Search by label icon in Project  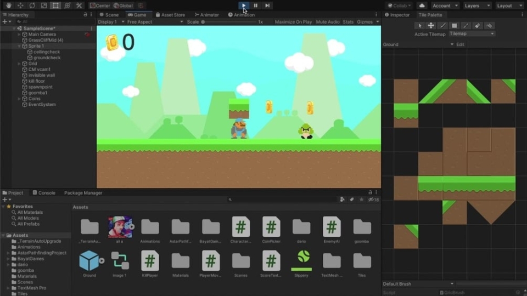[351, 200]
